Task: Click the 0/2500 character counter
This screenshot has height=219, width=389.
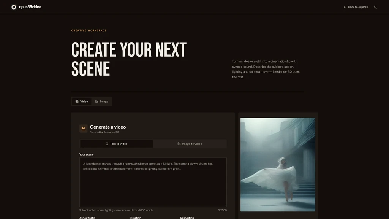Action: pos(222,210)
